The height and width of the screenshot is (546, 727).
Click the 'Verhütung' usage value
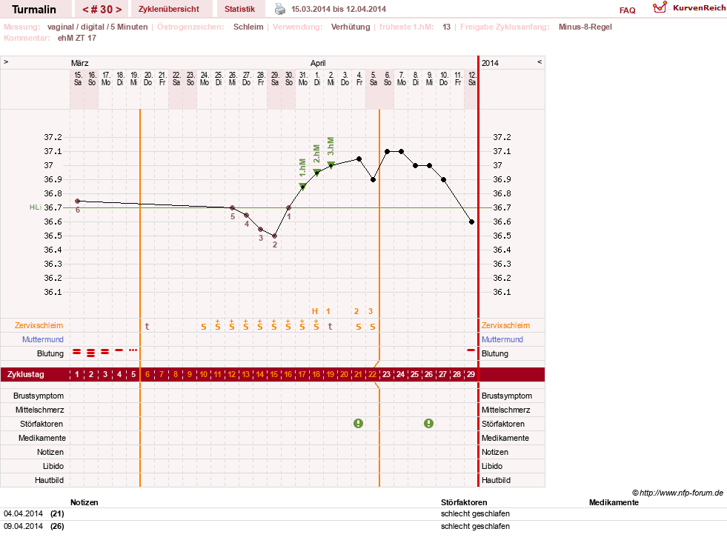(x=351, y=27)
